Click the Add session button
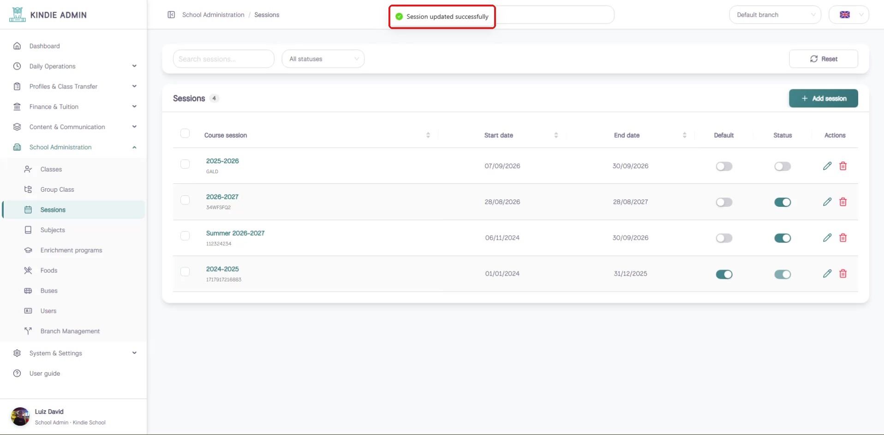The height and width of the screenshot is (435, 884). [x=823, y=98]
